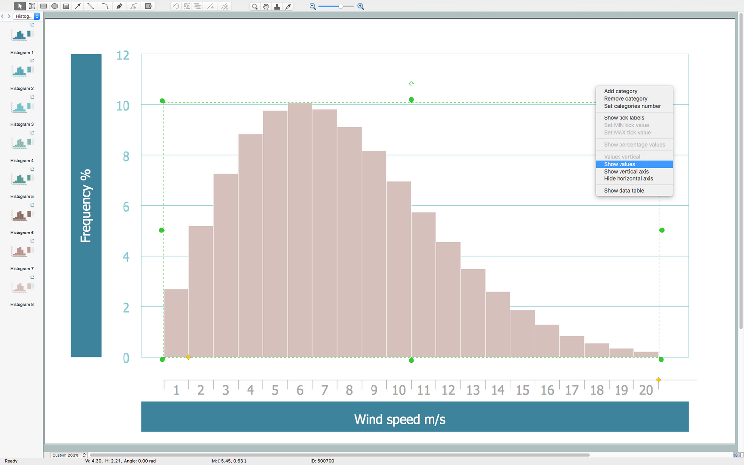Screen dimensions: 744x465
Task: Click the yellow diamond handle on baseline
Action: tap(188, 357)
